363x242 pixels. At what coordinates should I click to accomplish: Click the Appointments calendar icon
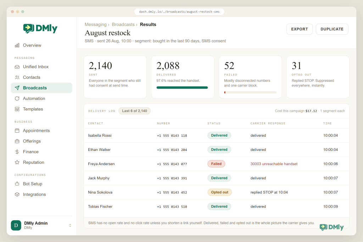pos(17,131)
